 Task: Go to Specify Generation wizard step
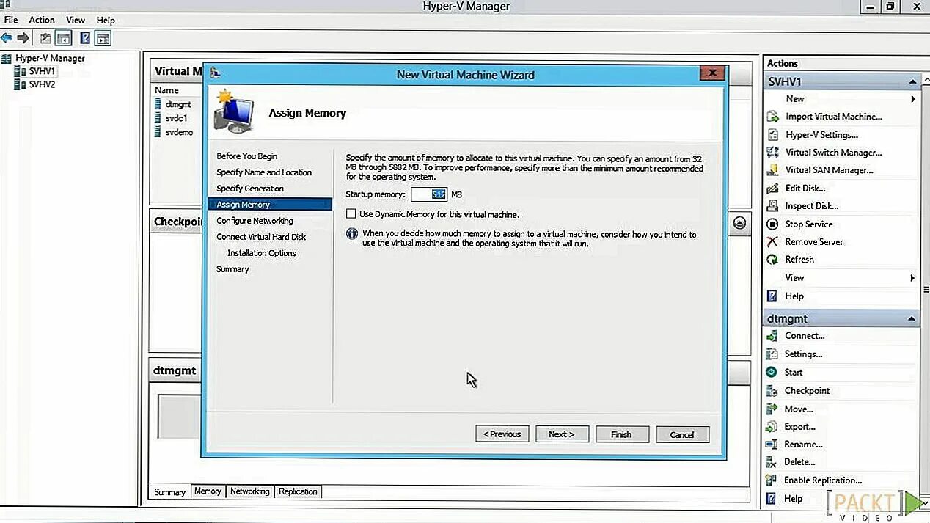(x=250, y=189)
